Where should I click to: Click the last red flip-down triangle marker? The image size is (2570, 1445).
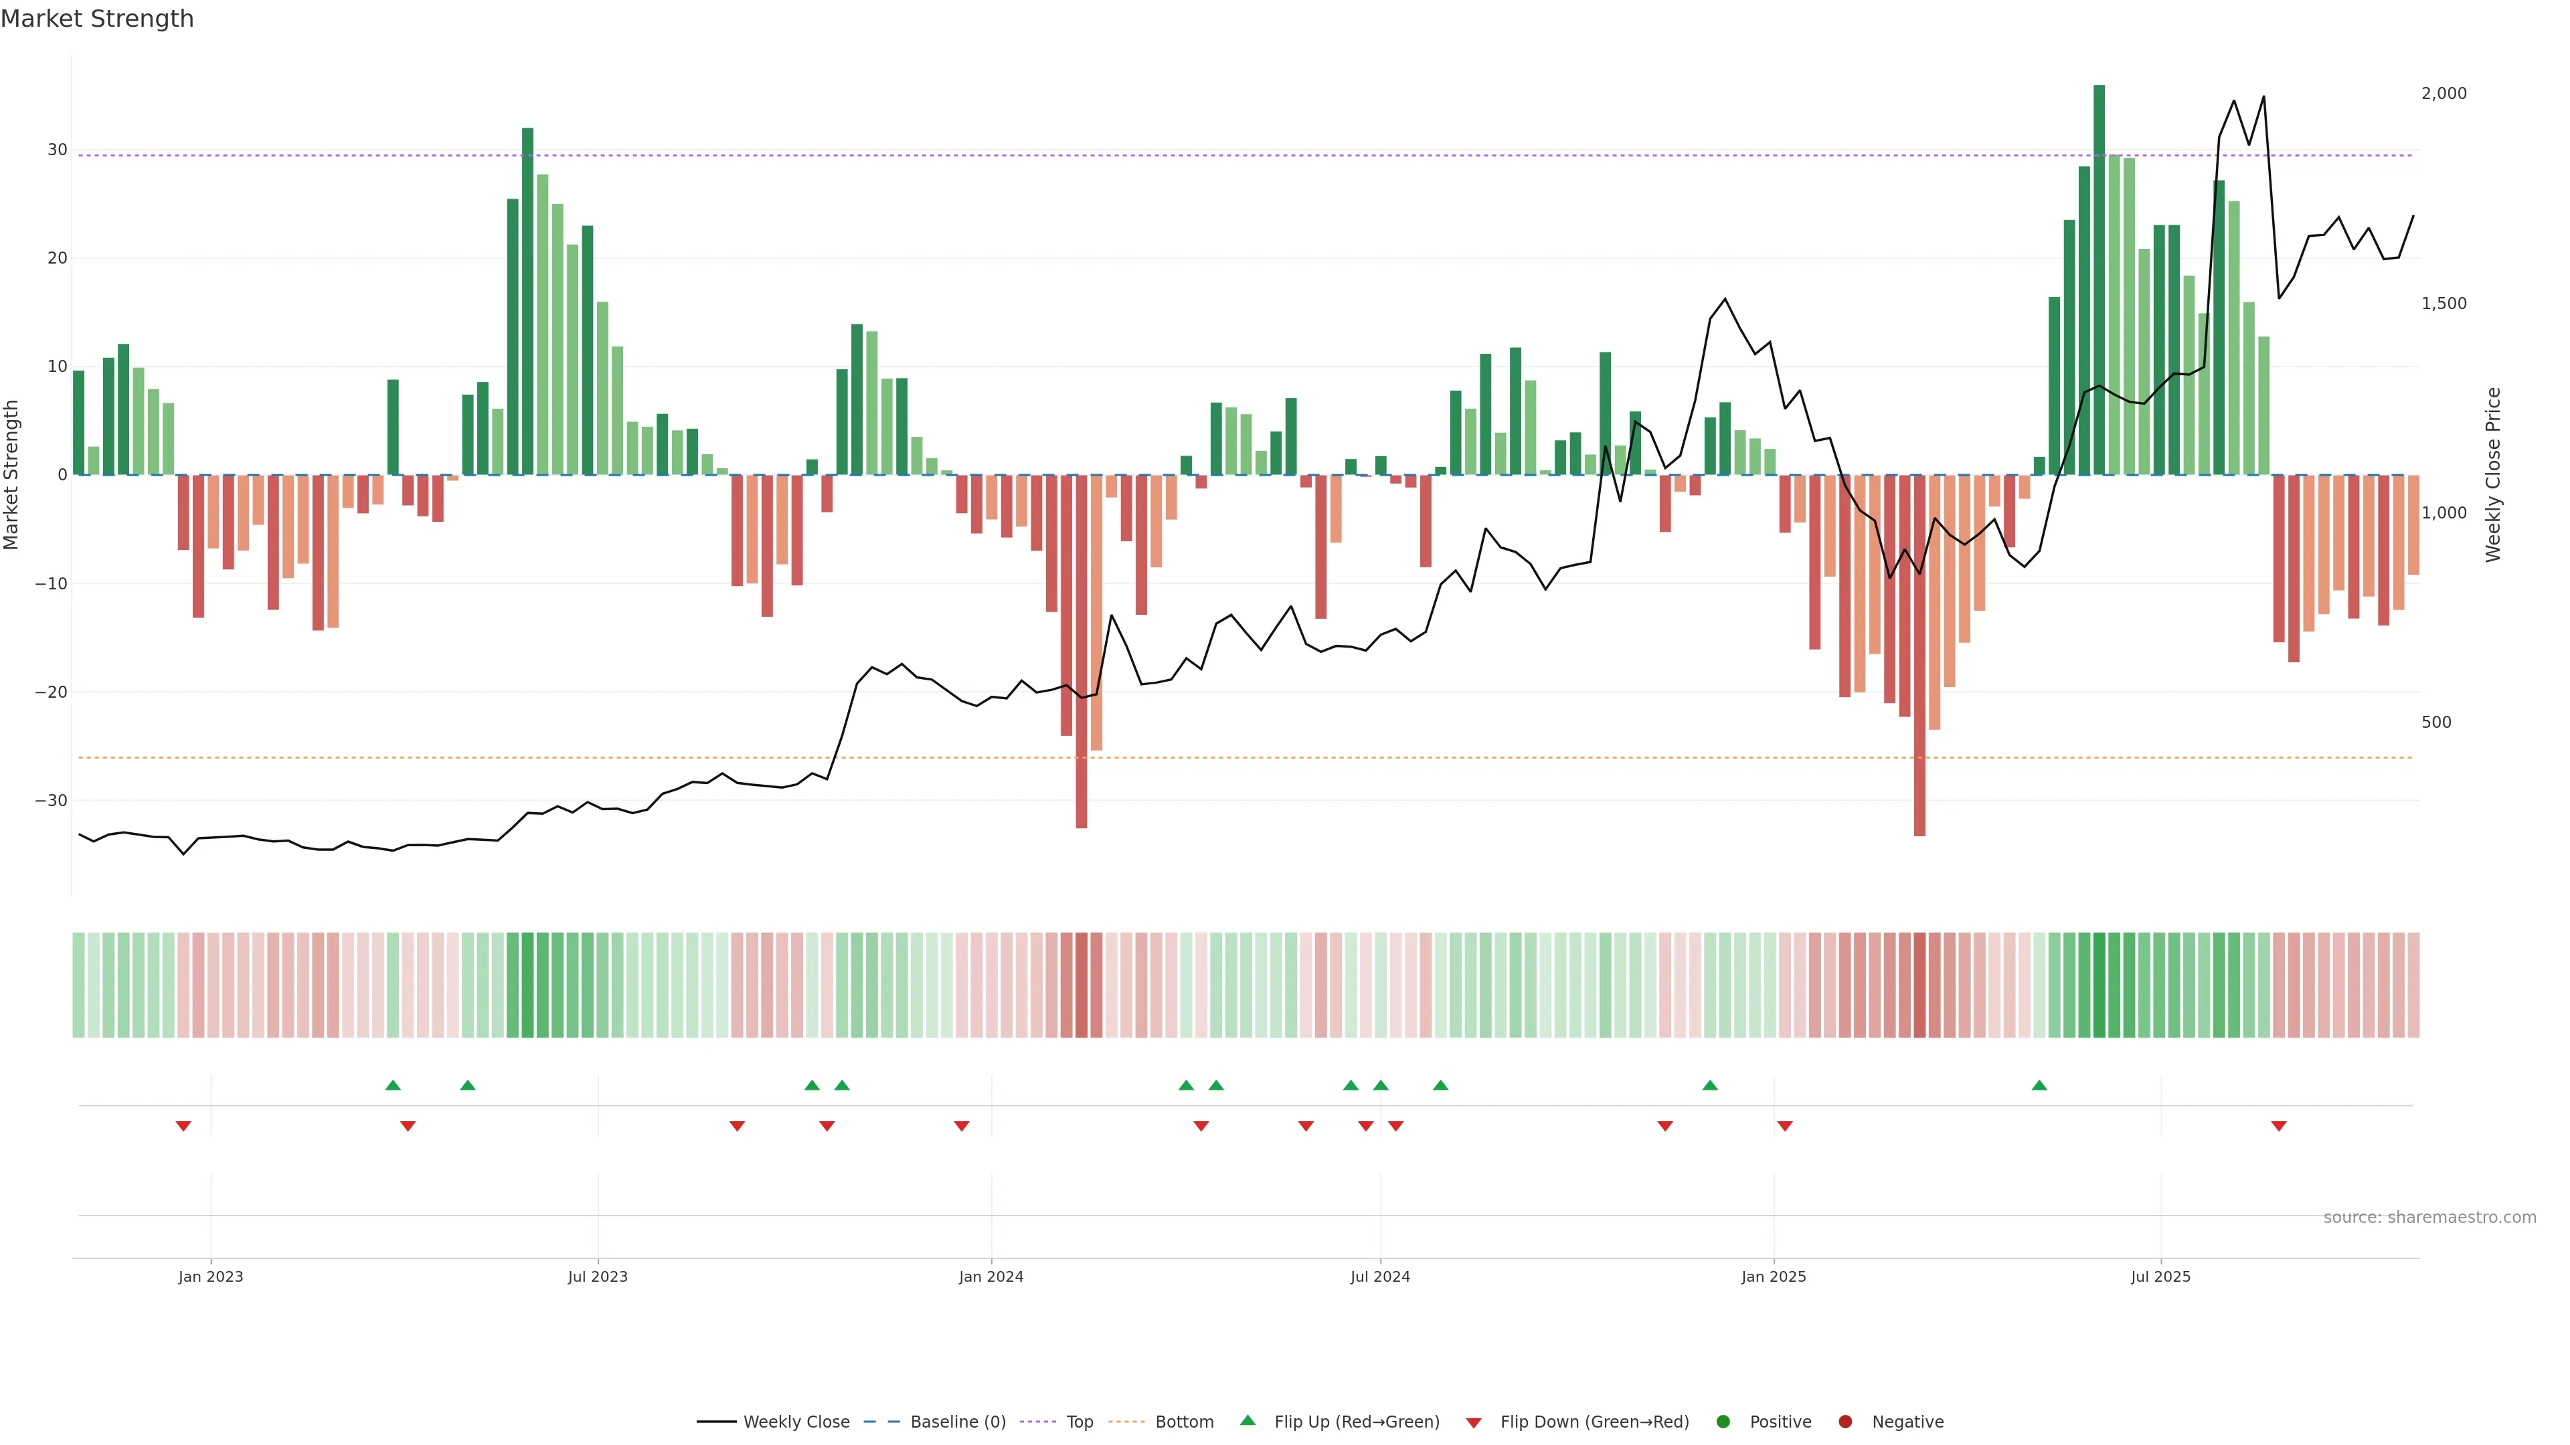(2279, 1126)
